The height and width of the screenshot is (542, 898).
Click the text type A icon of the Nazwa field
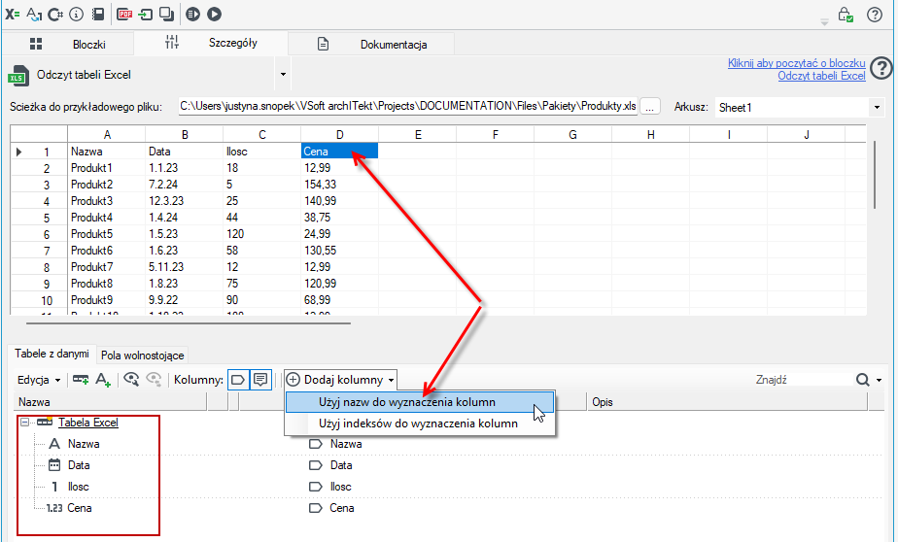[54, 444]
